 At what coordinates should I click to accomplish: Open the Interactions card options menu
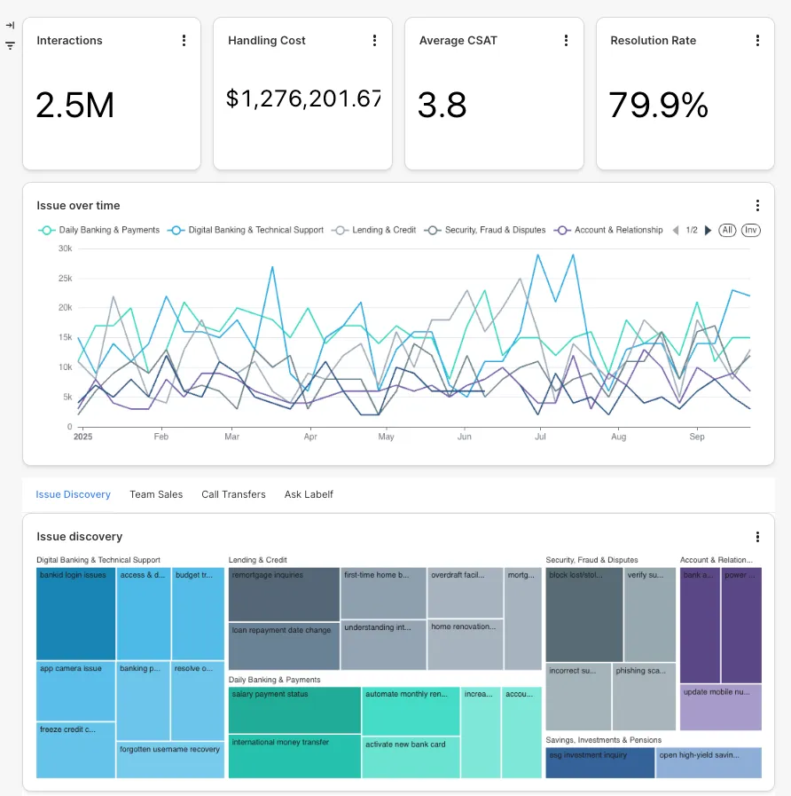[184, 41]
